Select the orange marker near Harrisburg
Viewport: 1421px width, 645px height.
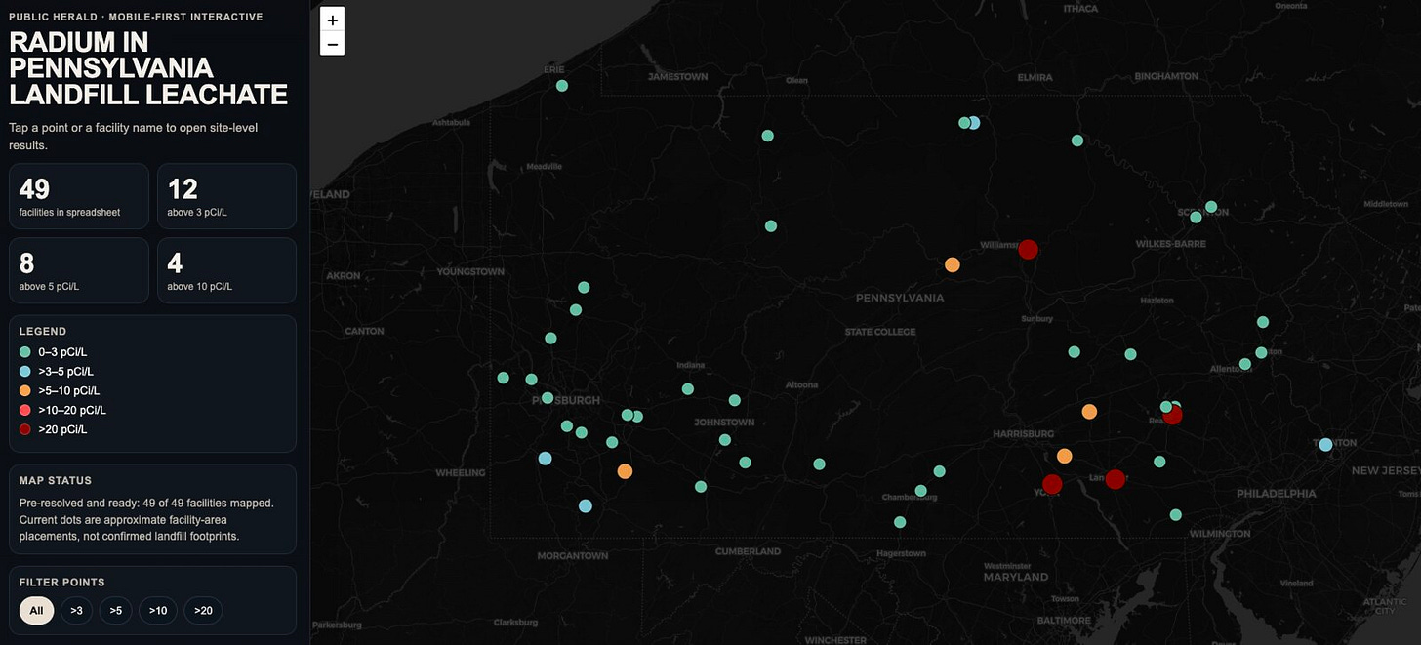pos(1065,455)
